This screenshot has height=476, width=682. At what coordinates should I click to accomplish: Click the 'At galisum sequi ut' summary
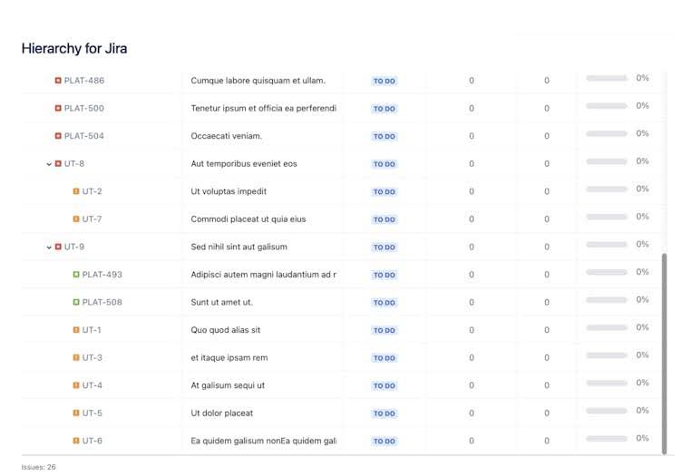tap(228, 385)
